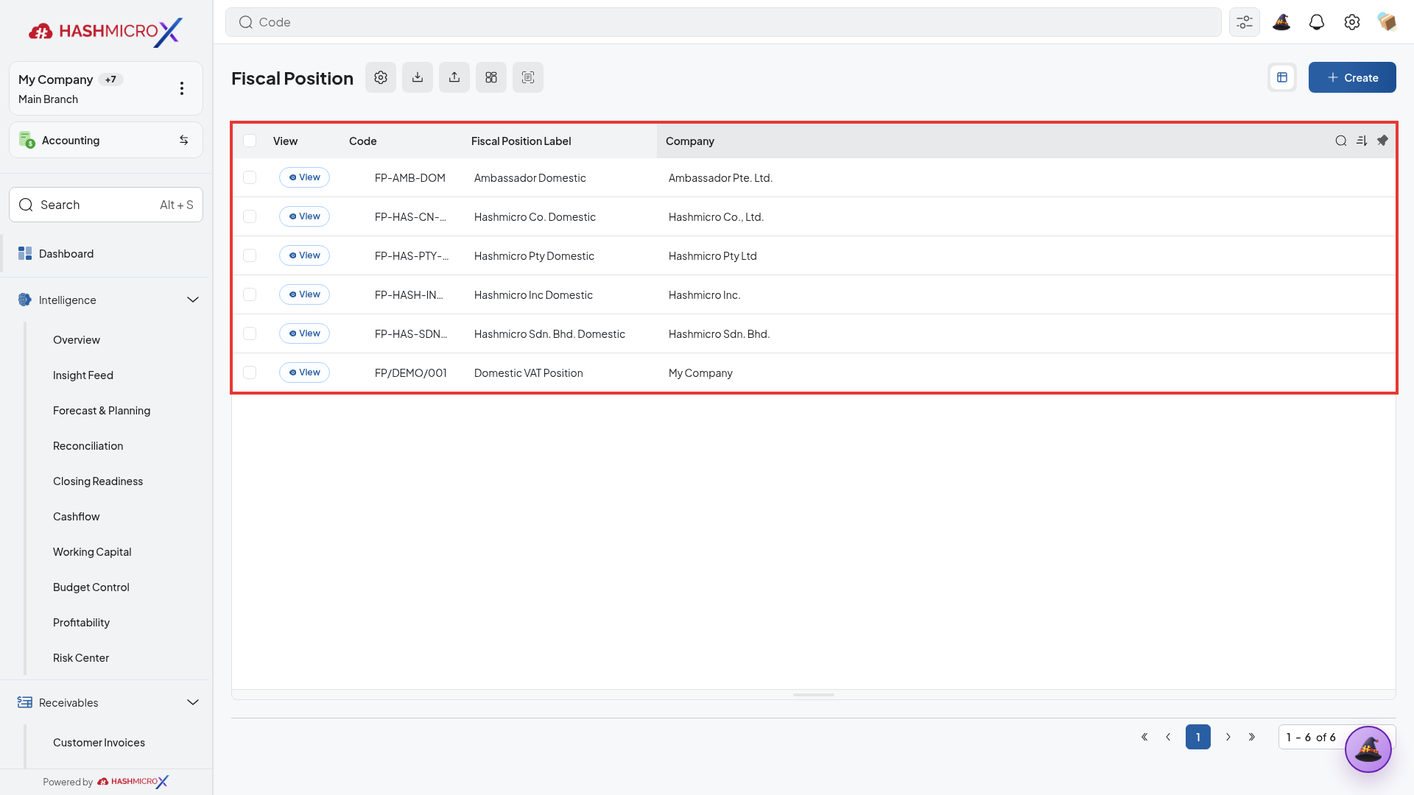Tick the checkbox for FP-AMB-DOM row
This screenshot has height=795, width=1414.
[x=250, y=177]
